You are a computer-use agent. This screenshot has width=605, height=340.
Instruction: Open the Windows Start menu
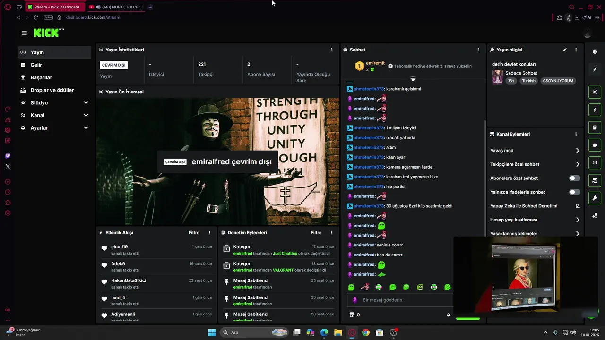point(212,332)
